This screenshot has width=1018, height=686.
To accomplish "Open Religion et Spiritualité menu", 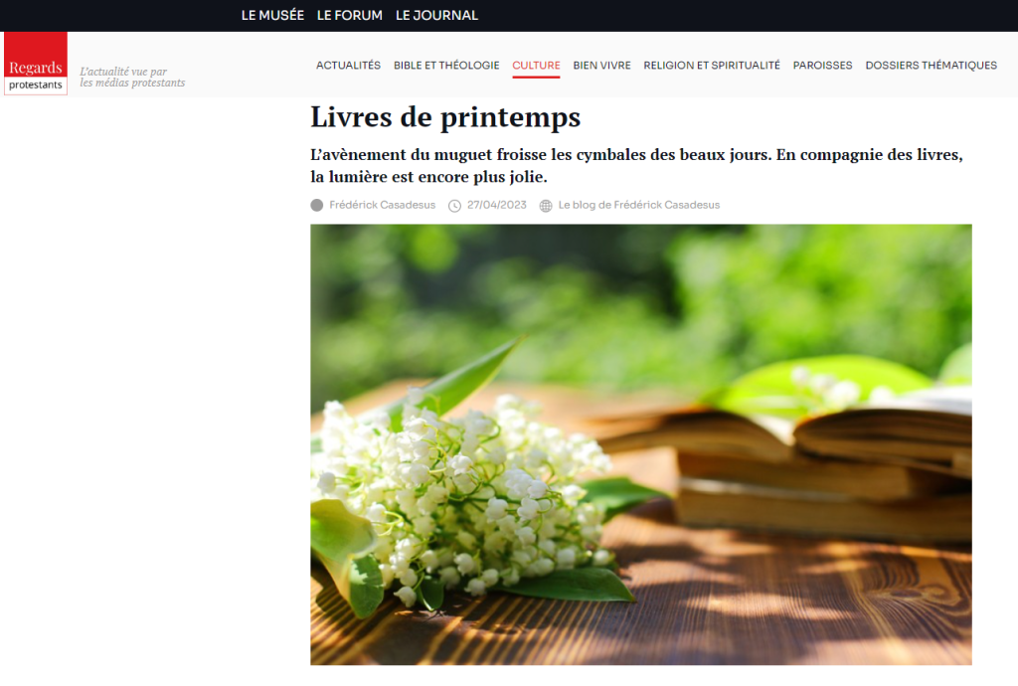I will tap(712, 65).
